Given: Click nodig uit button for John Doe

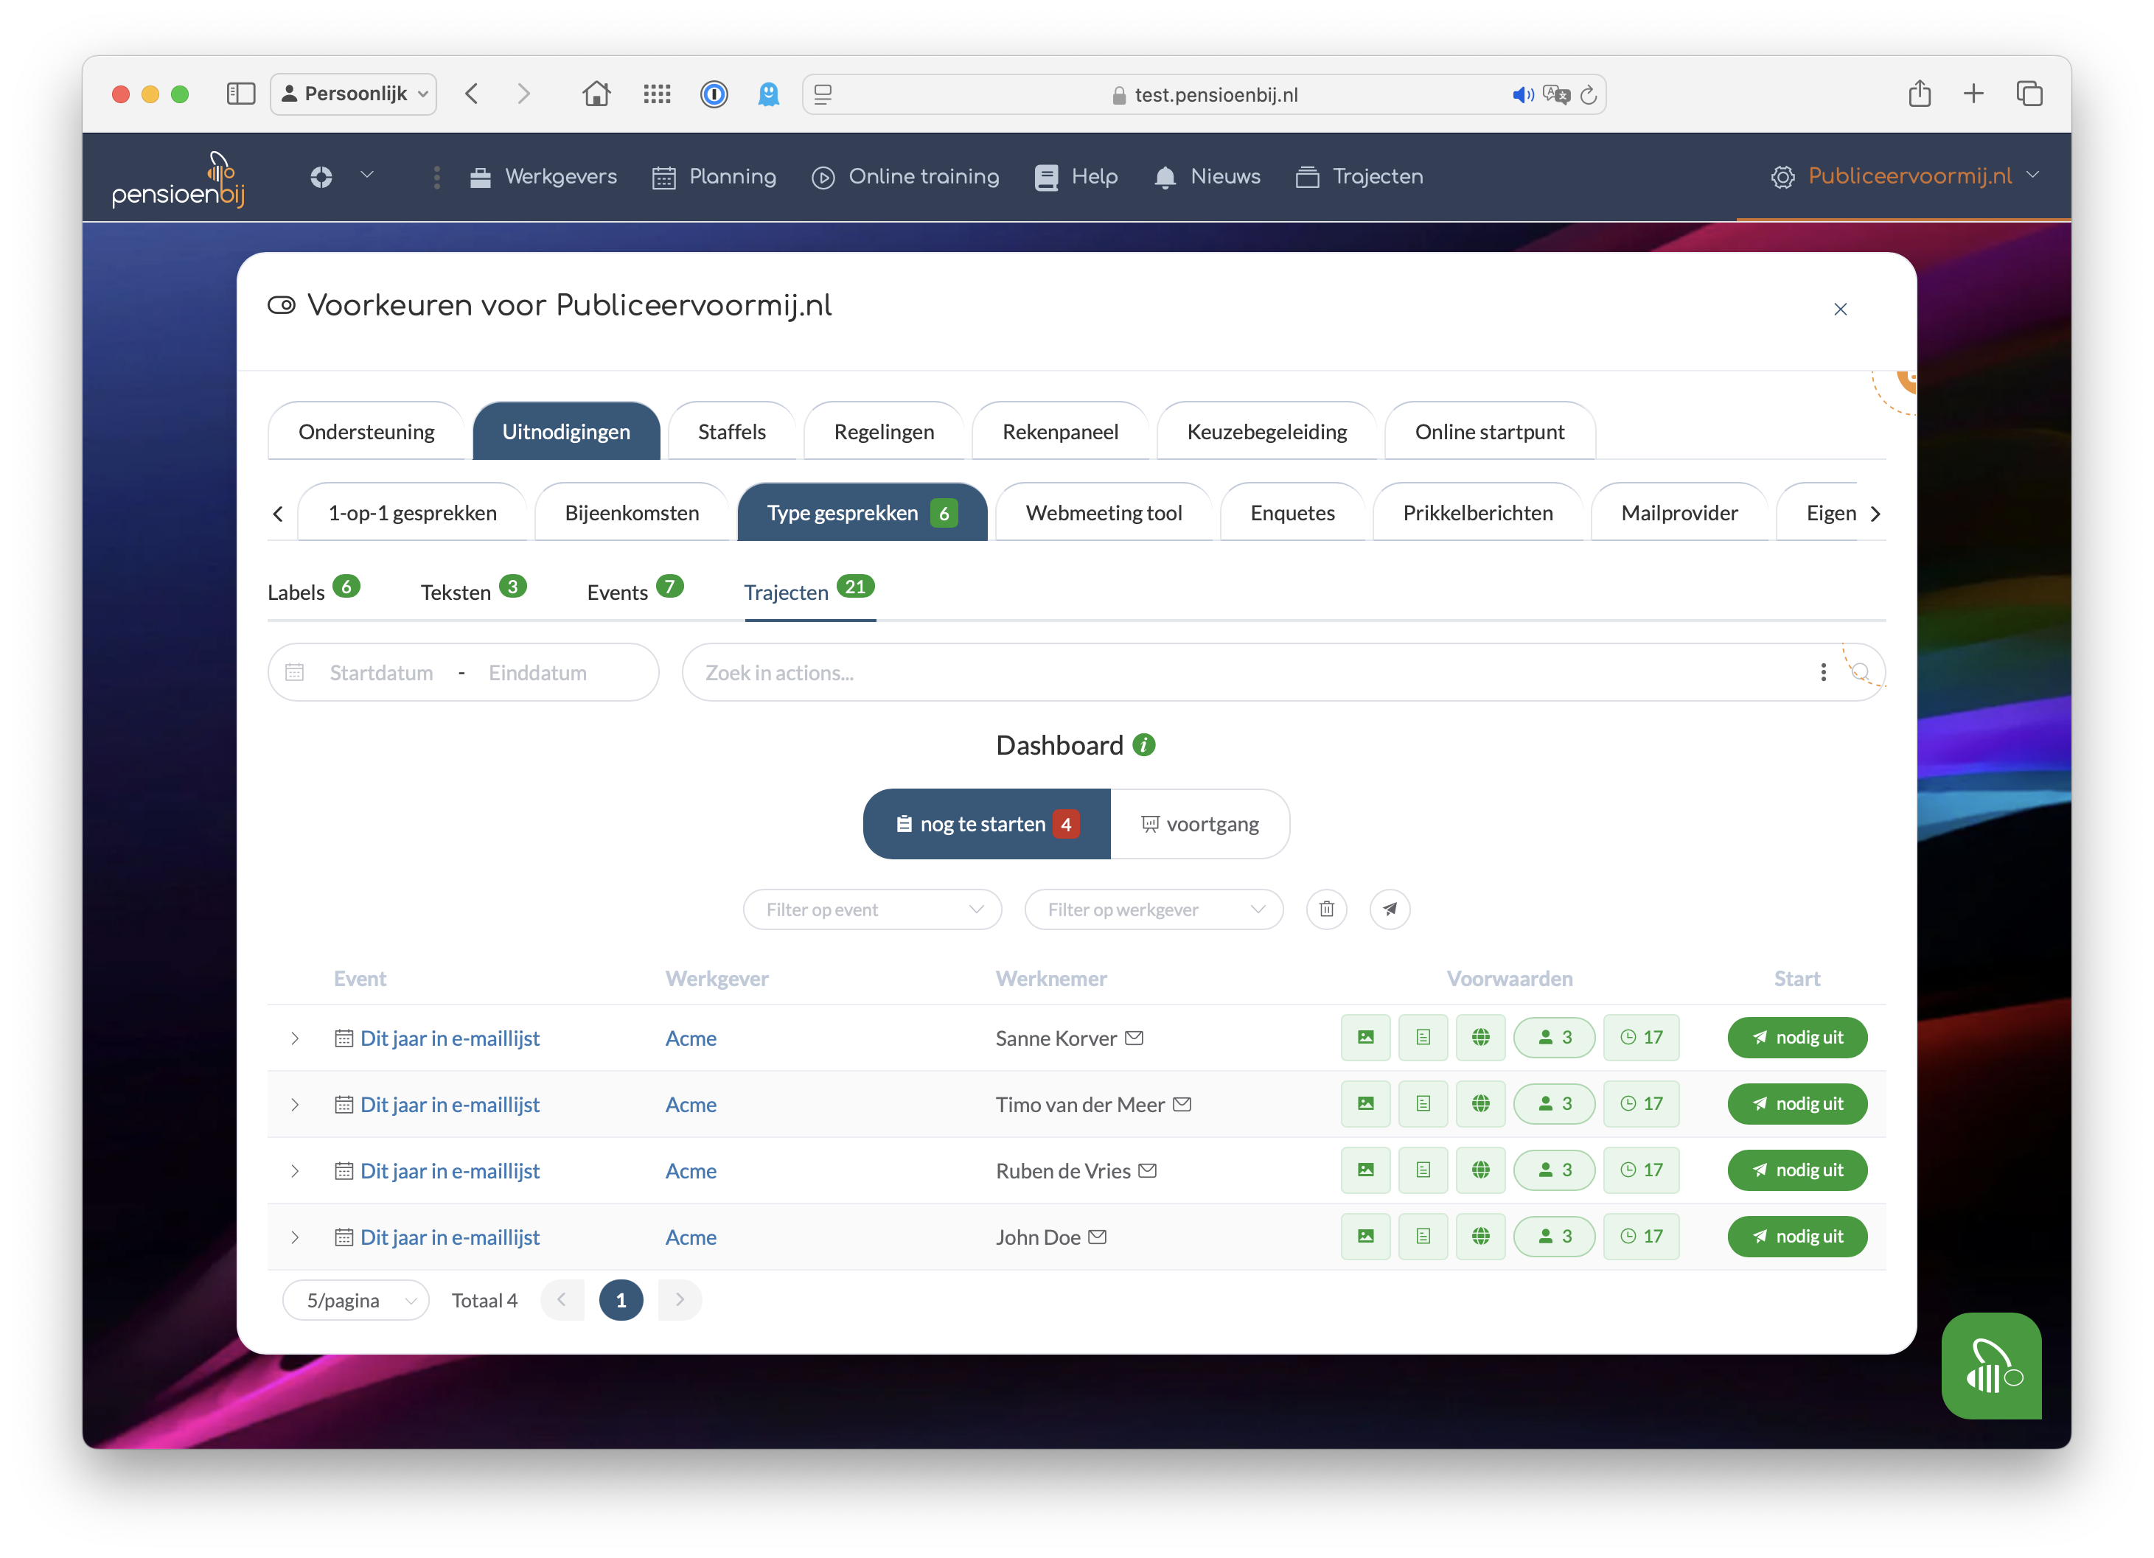Looking at the screenshot, I should 1796,1236.
